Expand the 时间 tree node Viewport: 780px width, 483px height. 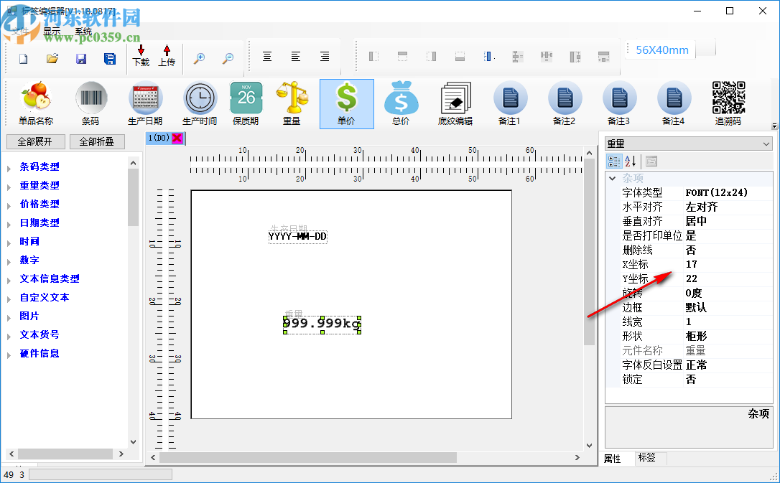point(9,243)
